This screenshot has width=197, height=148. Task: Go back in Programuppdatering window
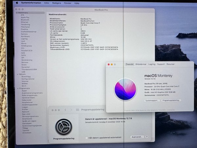65,110
